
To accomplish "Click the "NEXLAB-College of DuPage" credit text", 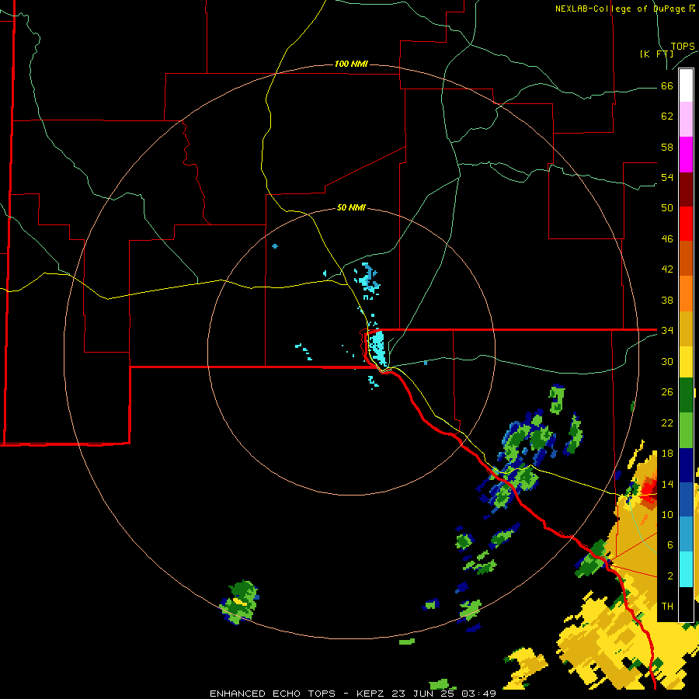I will (621, 9).
